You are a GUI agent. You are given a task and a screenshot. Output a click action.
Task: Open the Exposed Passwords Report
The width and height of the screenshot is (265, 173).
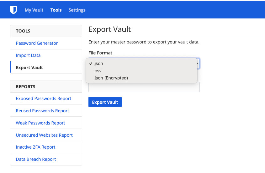(x=44, y=99)
